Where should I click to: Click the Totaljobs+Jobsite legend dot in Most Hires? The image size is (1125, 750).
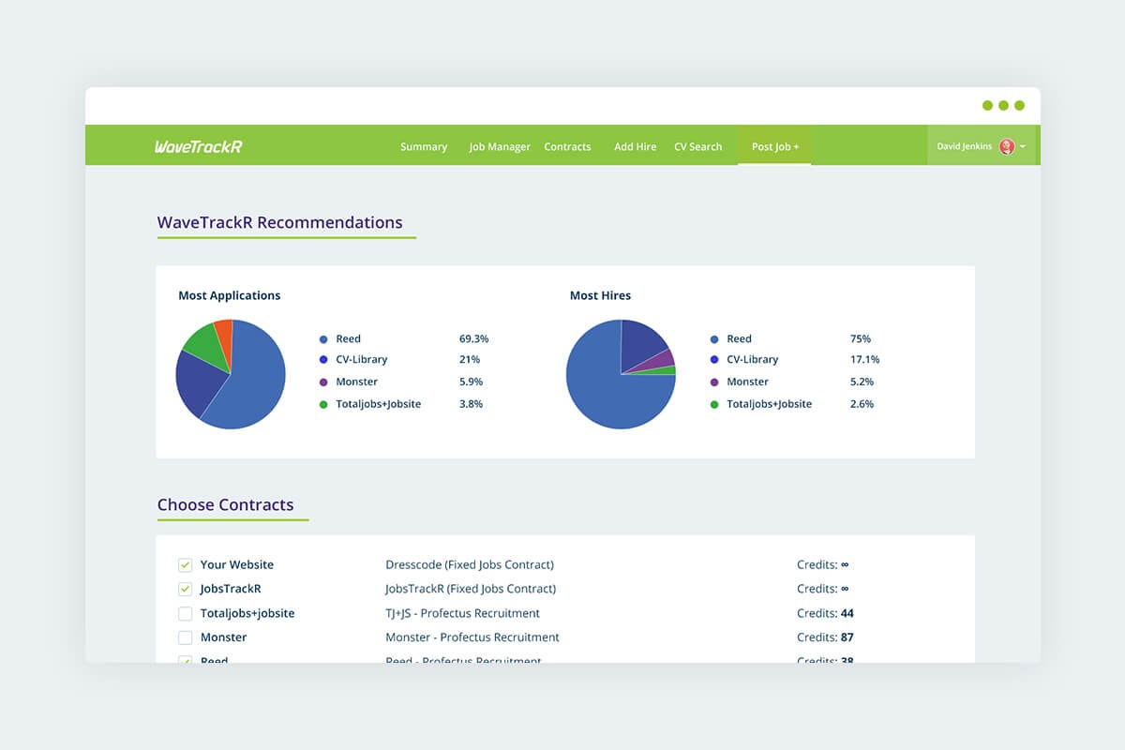716,403
